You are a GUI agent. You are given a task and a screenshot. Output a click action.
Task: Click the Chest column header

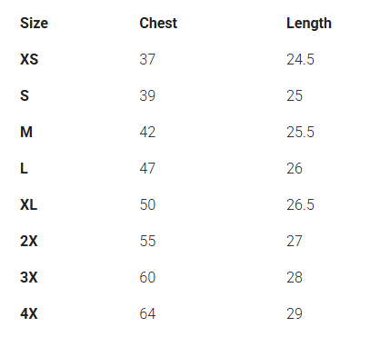(x=158, y=23)
